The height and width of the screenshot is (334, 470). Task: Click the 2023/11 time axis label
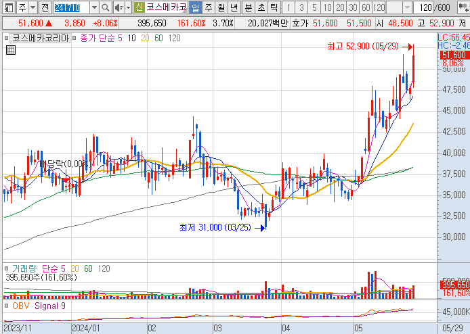(18, 329)
